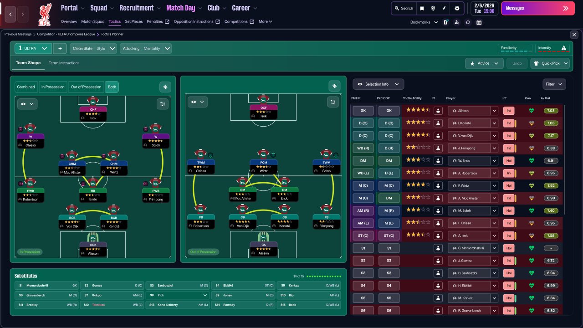583x328 pixels.
Task: Click the Previous Meetings breadcrumb
Action: click(18, 34)
